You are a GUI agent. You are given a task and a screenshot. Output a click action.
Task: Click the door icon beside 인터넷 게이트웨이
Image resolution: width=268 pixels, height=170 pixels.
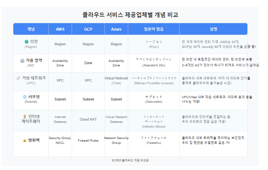tap(24, 117)
